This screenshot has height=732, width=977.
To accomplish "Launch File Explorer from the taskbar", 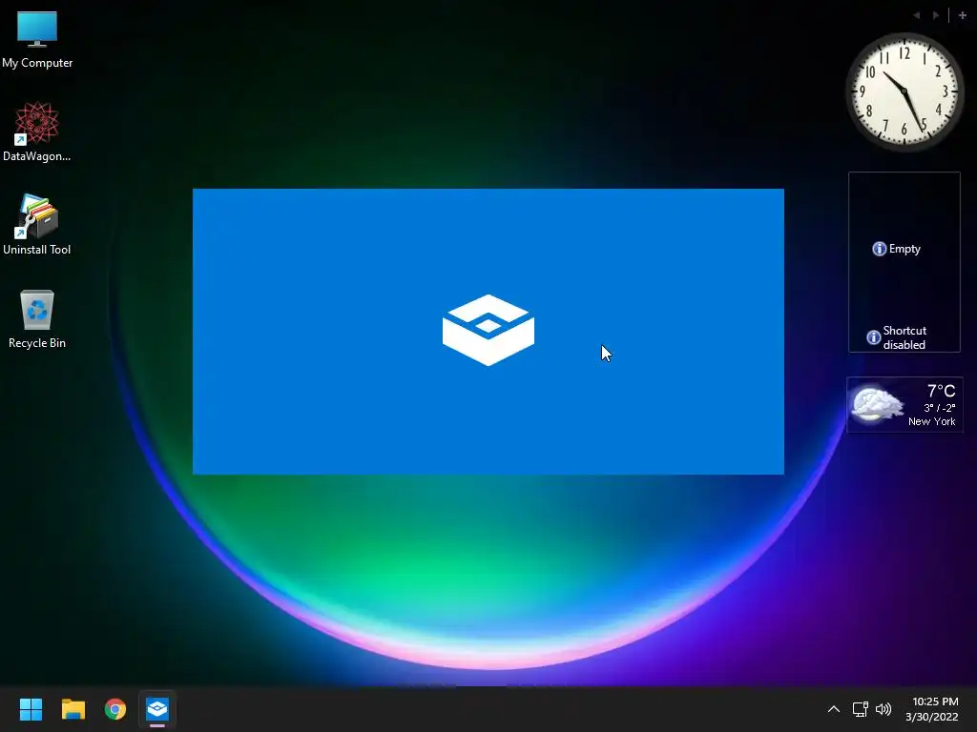I will coord(73,709).
